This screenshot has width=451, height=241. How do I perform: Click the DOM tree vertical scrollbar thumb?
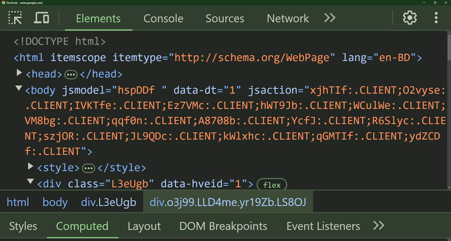449,47
